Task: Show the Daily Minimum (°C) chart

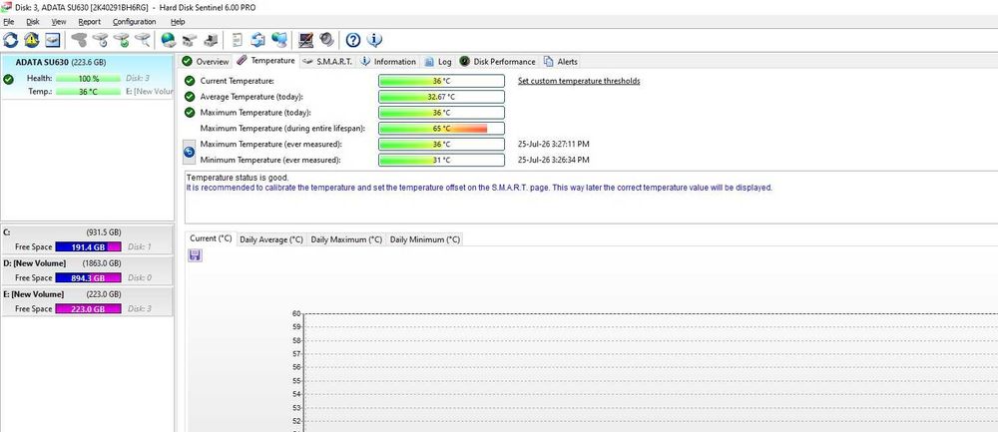Action: click(424, 239)
